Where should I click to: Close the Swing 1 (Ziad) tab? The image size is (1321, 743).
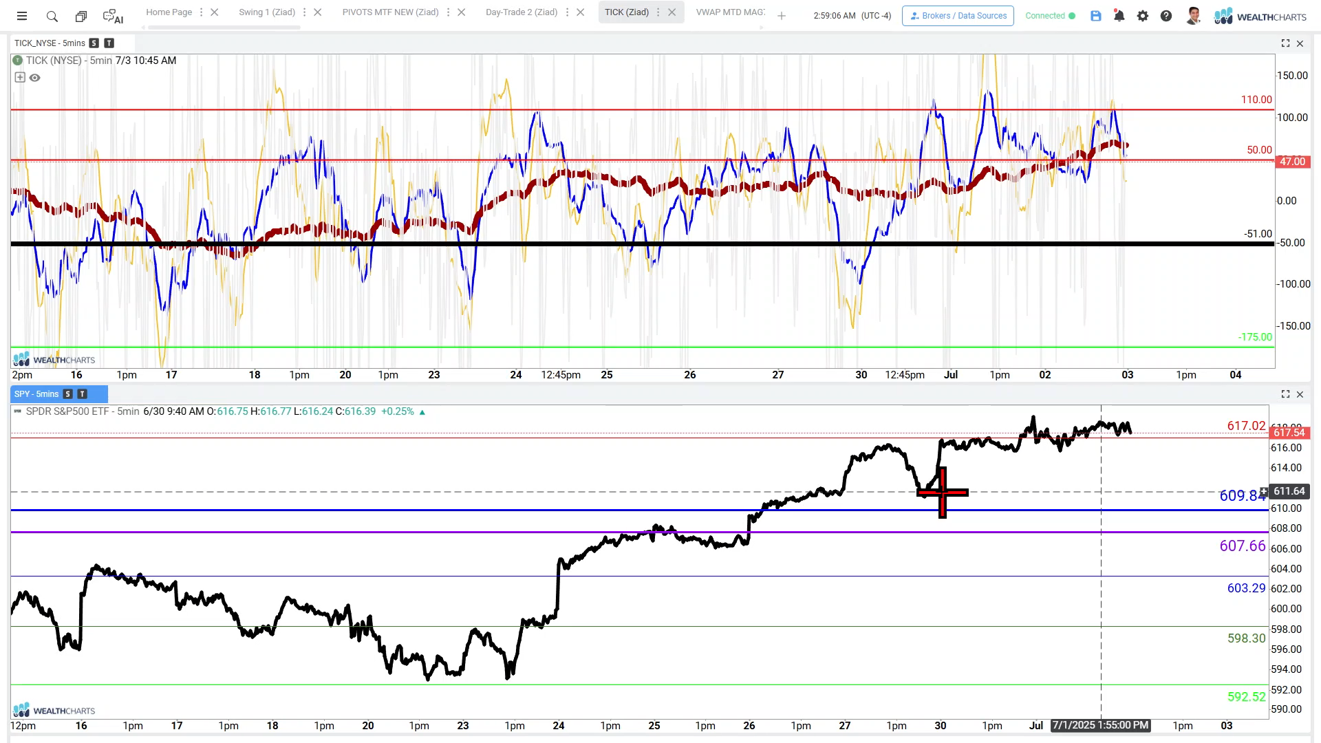[x=317, y=12]
